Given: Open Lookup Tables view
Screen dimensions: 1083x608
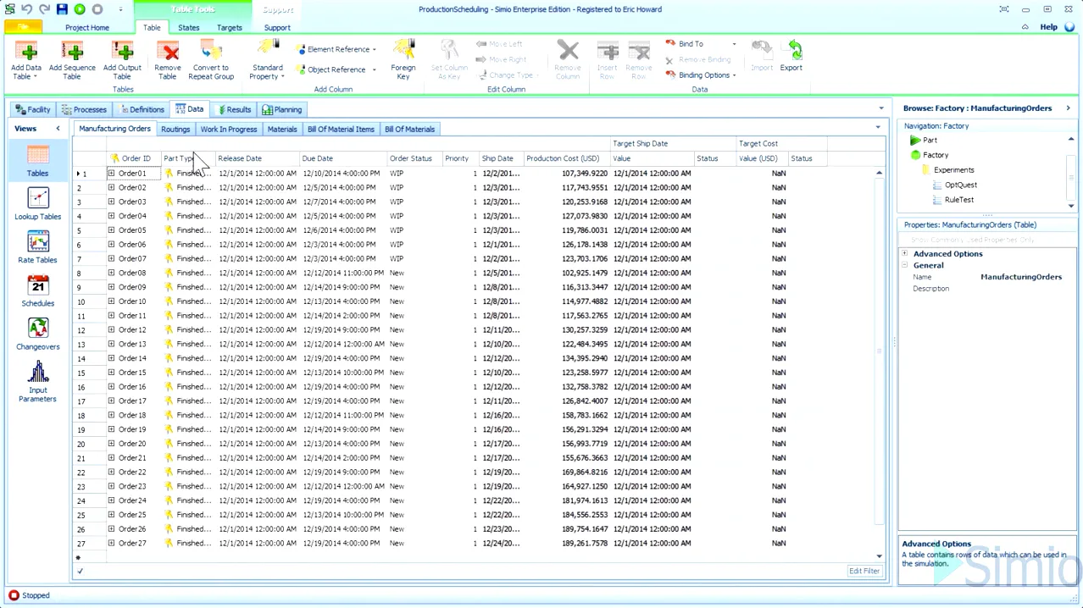Looking at the screenshot, I should [x=37, y=205].
